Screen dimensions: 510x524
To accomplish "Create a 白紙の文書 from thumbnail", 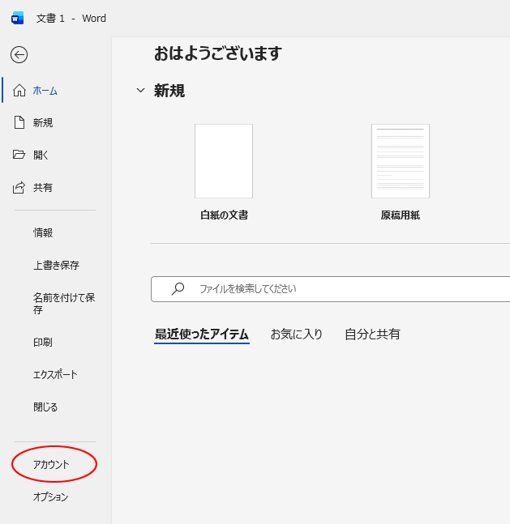I will pyautogui.click(x=224, y=161).
